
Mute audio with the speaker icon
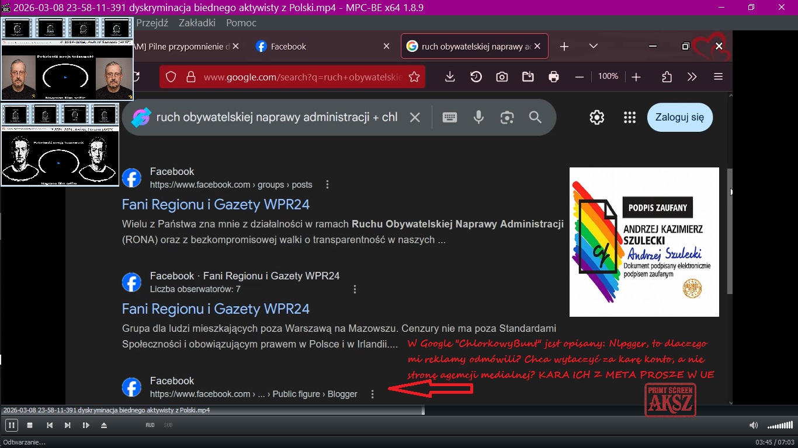point(754,425)
